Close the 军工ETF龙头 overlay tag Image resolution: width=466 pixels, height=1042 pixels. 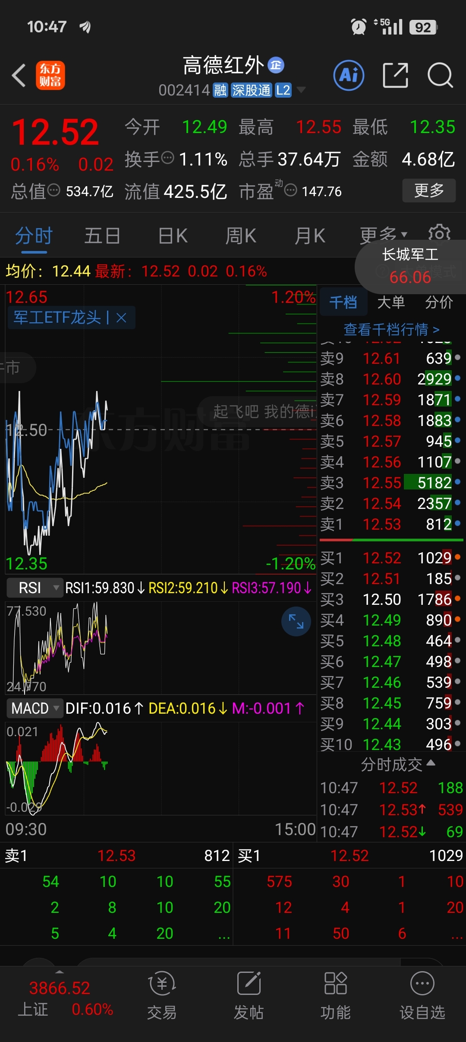coord(122,318)
